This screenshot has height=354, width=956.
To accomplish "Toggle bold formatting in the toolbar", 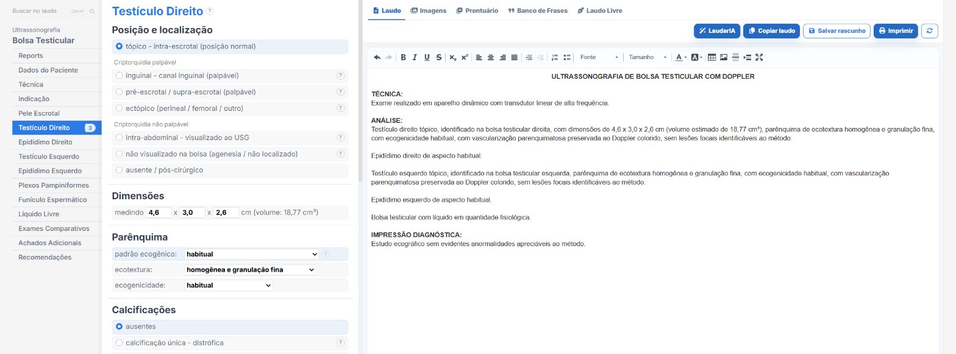I will click(403, 57).
